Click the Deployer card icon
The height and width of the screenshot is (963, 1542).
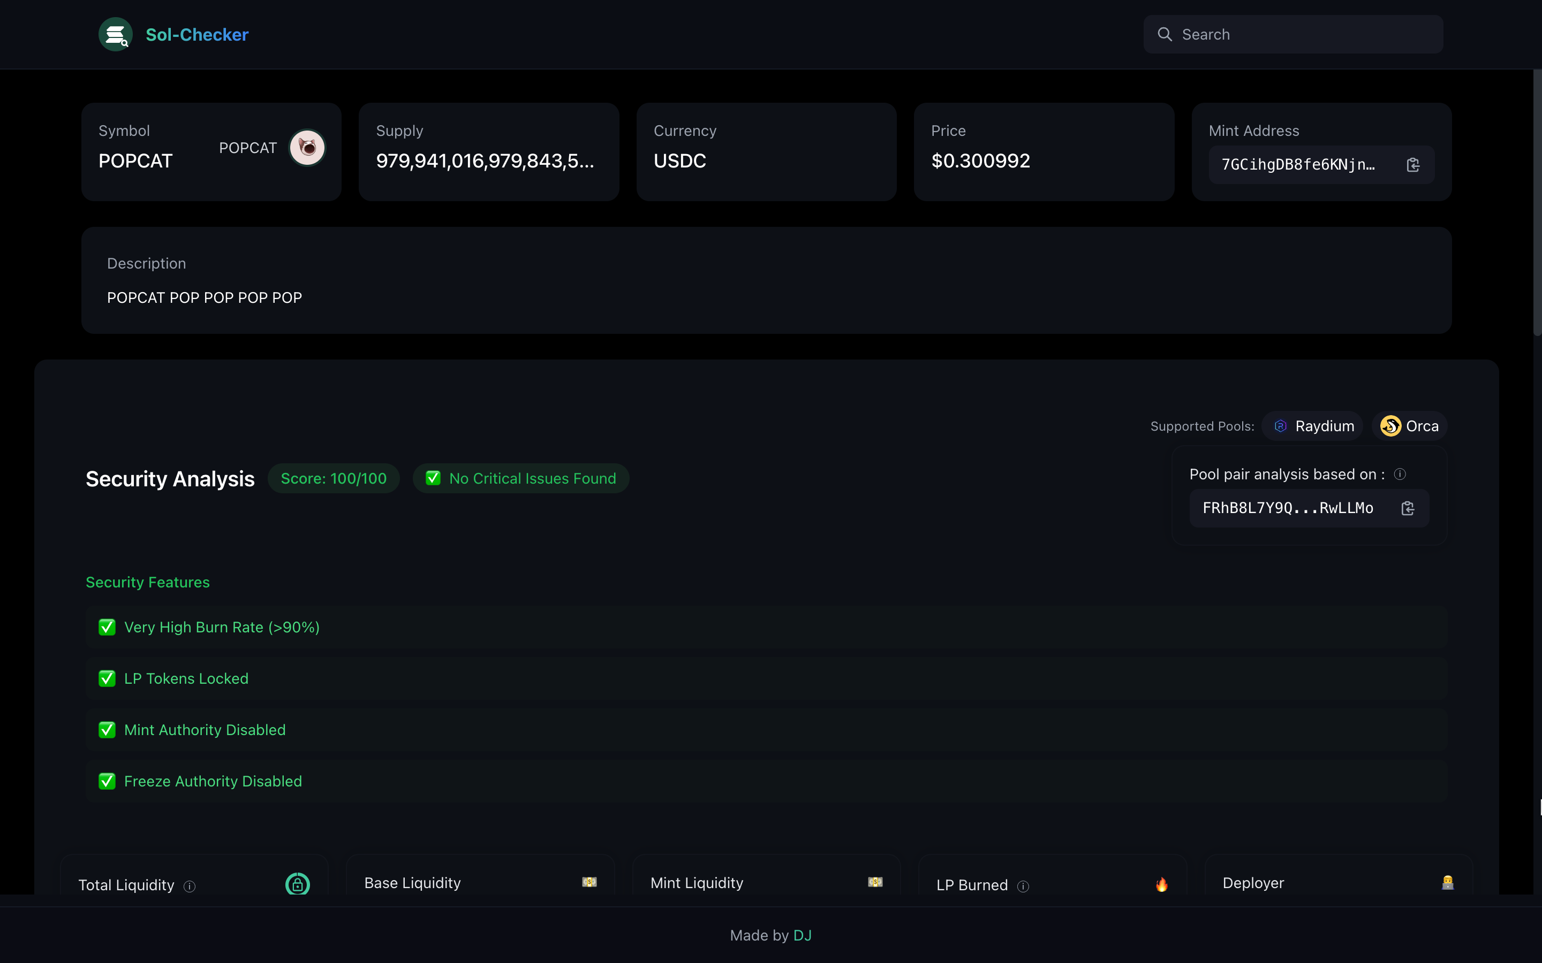click(x=1448, y=883)
